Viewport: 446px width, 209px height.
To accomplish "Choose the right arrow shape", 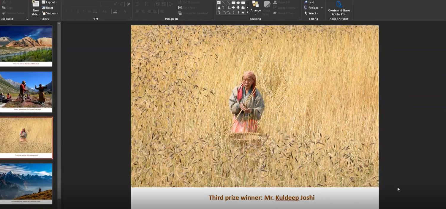I will [x=233, y=8].
